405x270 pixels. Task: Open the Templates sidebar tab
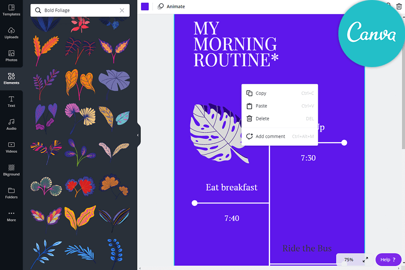(11, 10)
